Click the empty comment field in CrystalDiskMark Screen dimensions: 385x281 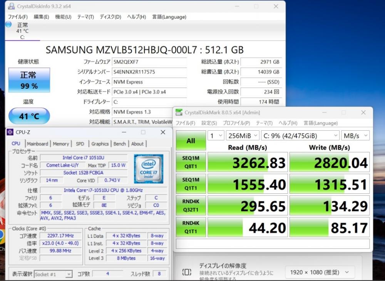tap(273, 244)
